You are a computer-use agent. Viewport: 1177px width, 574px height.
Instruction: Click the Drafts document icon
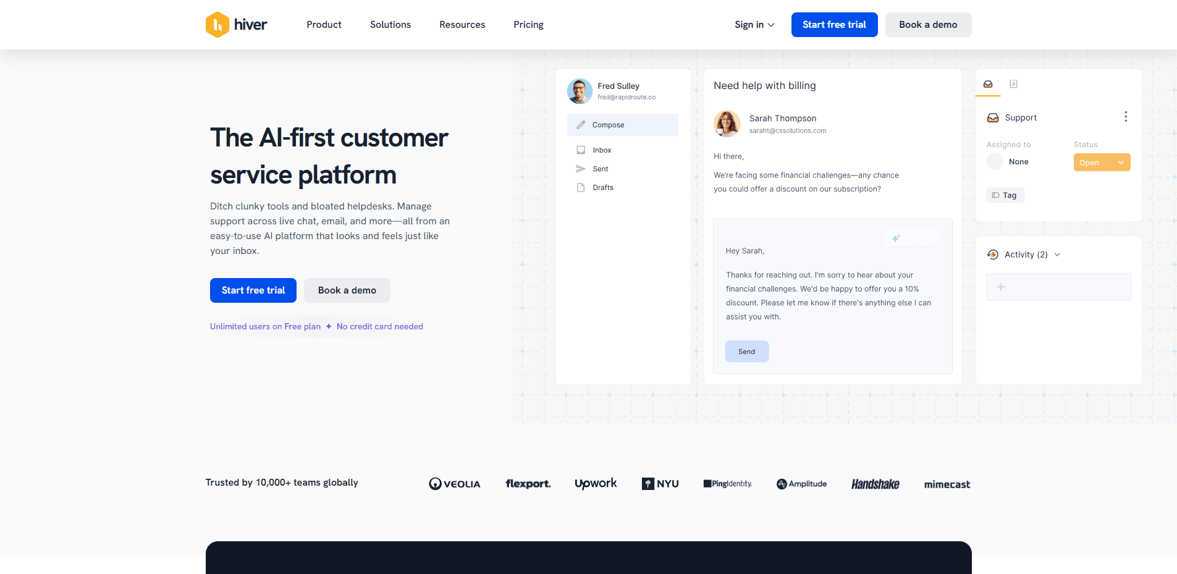[x=581, y=187]
